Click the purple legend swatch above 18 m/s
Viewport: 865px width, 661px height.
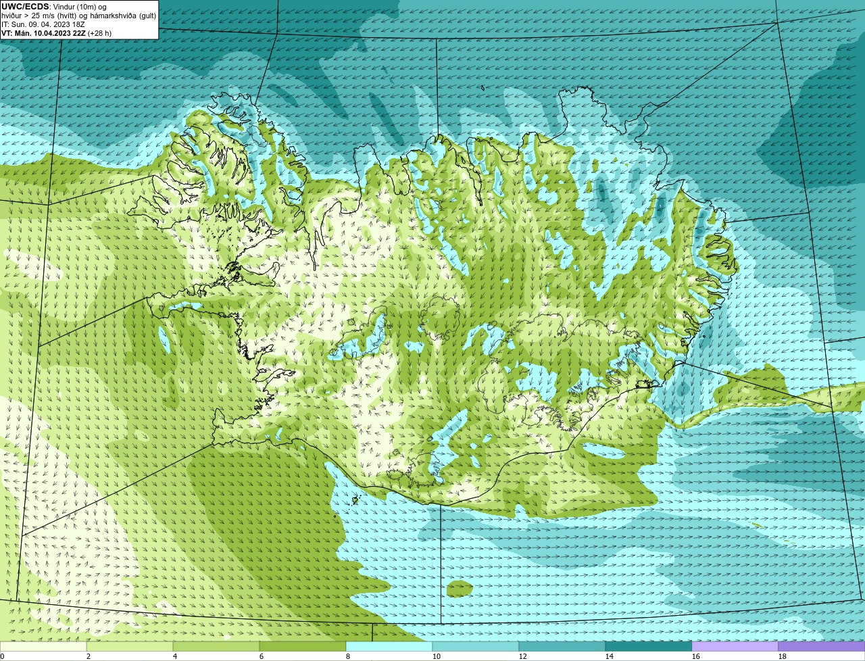tap(822, 646)
